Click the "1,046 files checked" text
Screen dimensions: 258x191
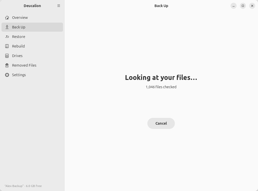click(x=161, y=87)
